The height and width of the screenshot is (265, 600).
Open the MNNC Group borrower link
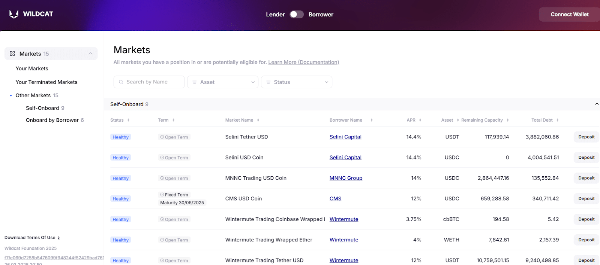[346, 178]
